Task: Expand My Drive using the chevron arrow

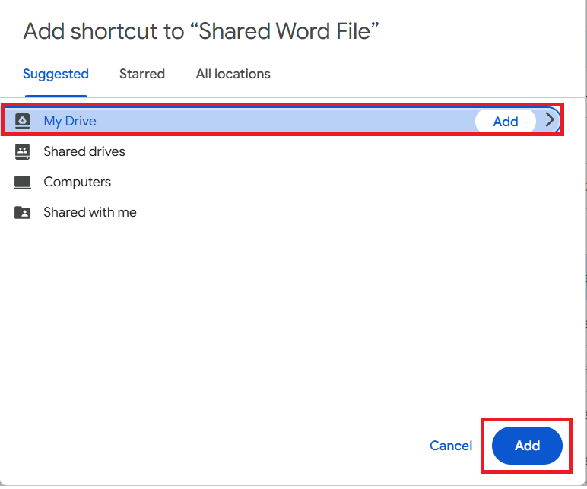Action: point(551,120)
